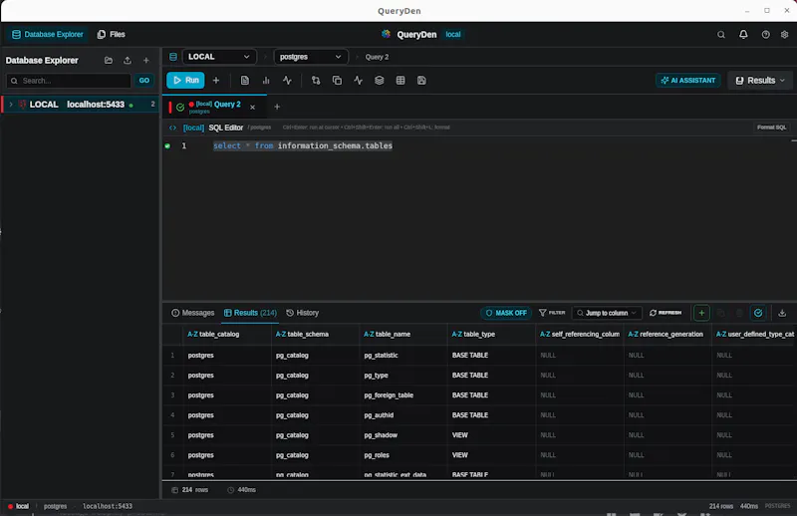This screenshot has width=797, height=516.
Task: Click the green add row plus button
Action: click(701, 313)
